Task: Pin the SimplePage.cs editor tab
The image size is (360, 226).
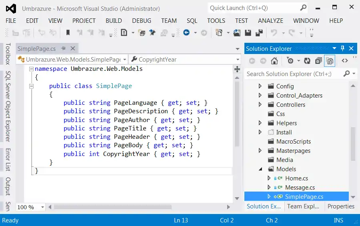Action: click(x=63, y=48)
